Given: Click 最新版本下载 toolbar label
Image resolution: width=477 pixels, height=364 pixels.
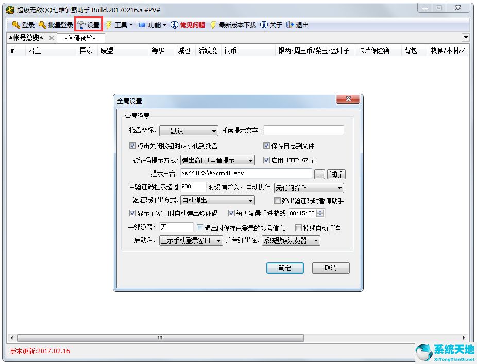Looking at the screenshot, I should click(237, 25).
